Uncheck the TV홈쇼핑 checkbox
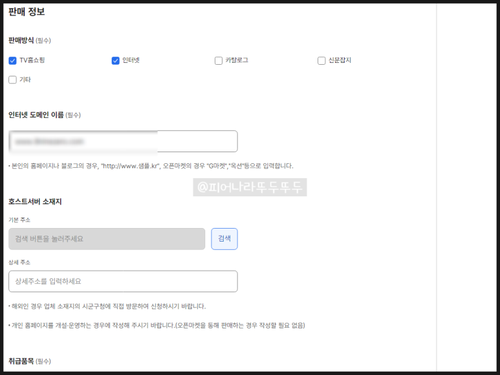This screenshot has width=500, height=375. click(12, 61)
